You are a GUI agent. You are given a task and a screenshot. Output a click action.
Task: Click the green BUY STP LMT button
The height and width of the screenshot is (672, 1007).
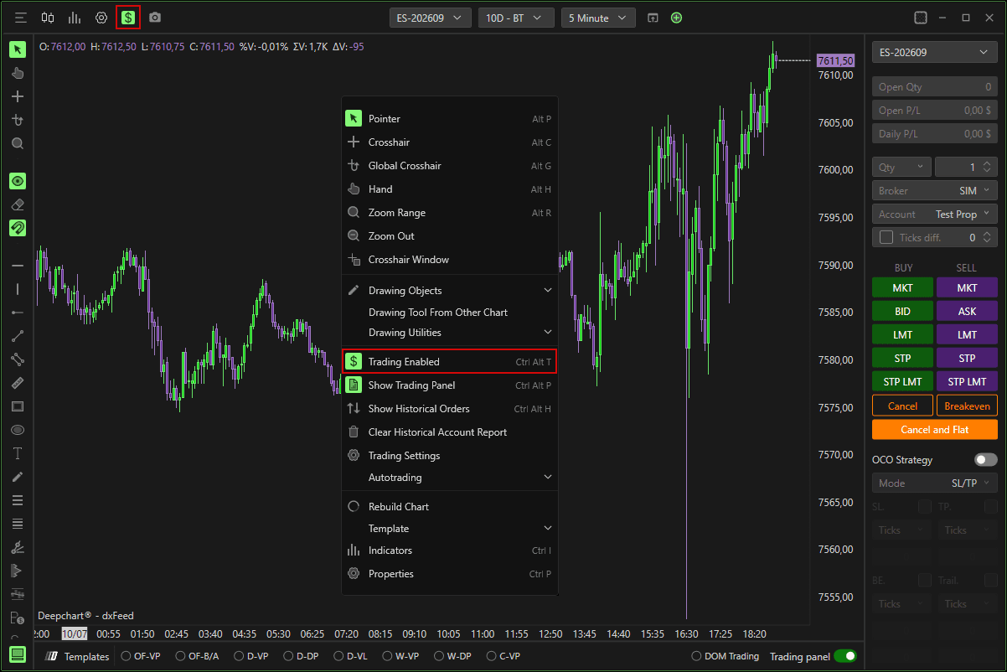[902, 382]
